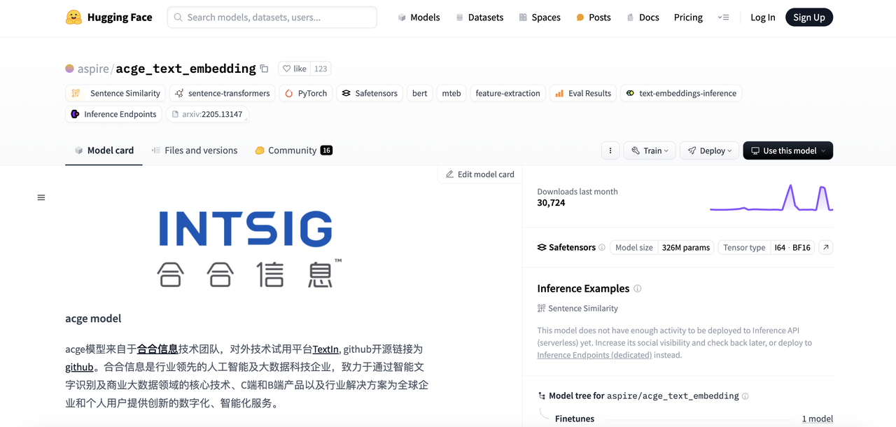
Task: Click the 326M params value
Action: [x=686, y=247]
